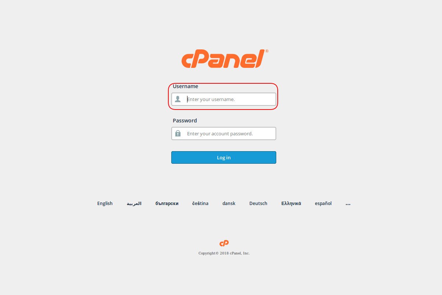Select čeština language

(x=200, y=204)
